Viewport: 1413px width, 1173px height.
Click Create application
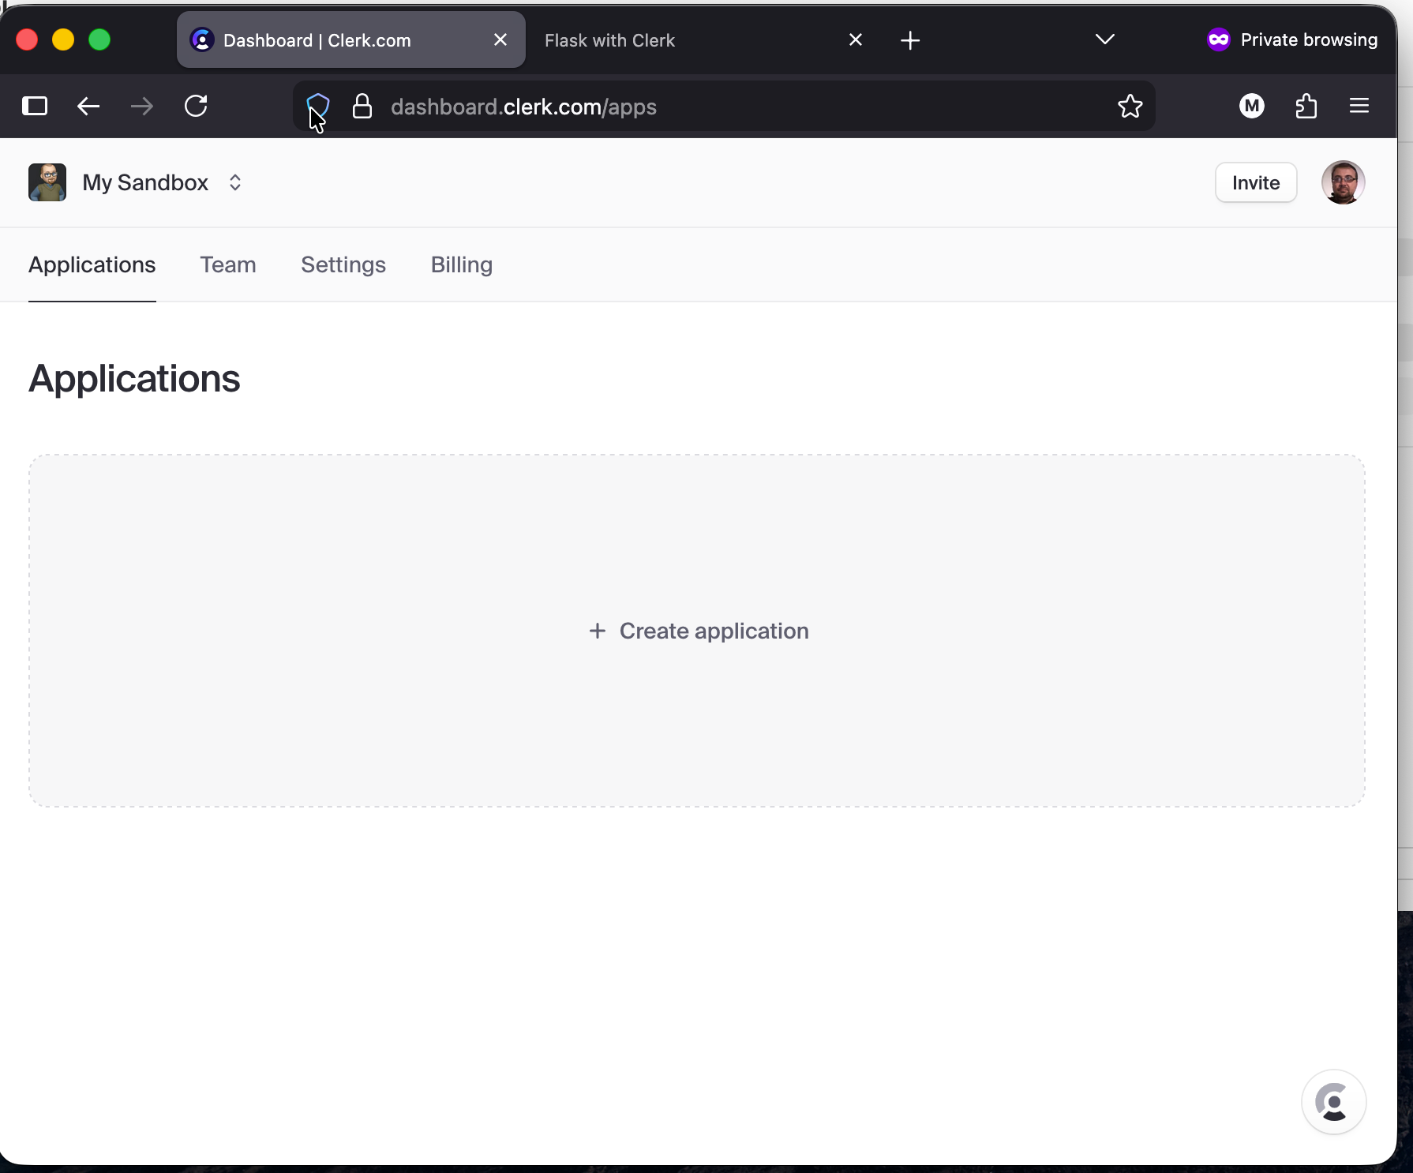click(x=699, y=631)
